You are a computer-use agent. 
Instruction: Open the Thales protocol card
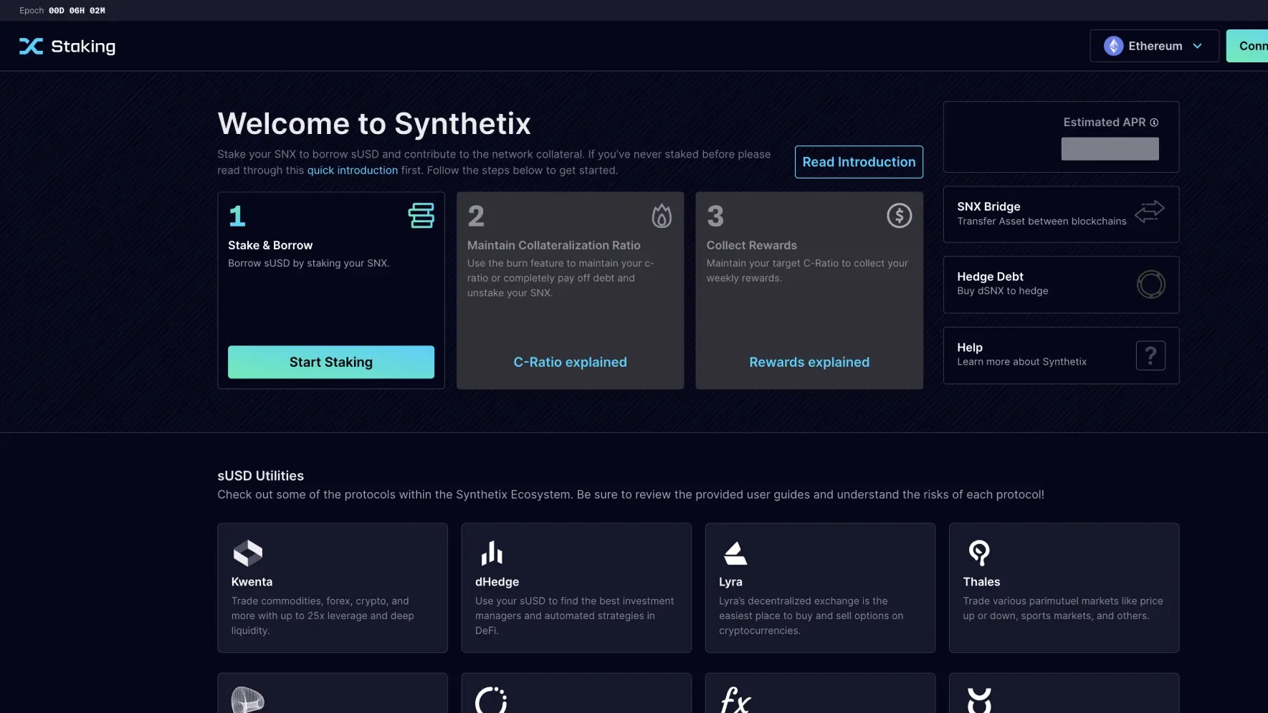1064,588
